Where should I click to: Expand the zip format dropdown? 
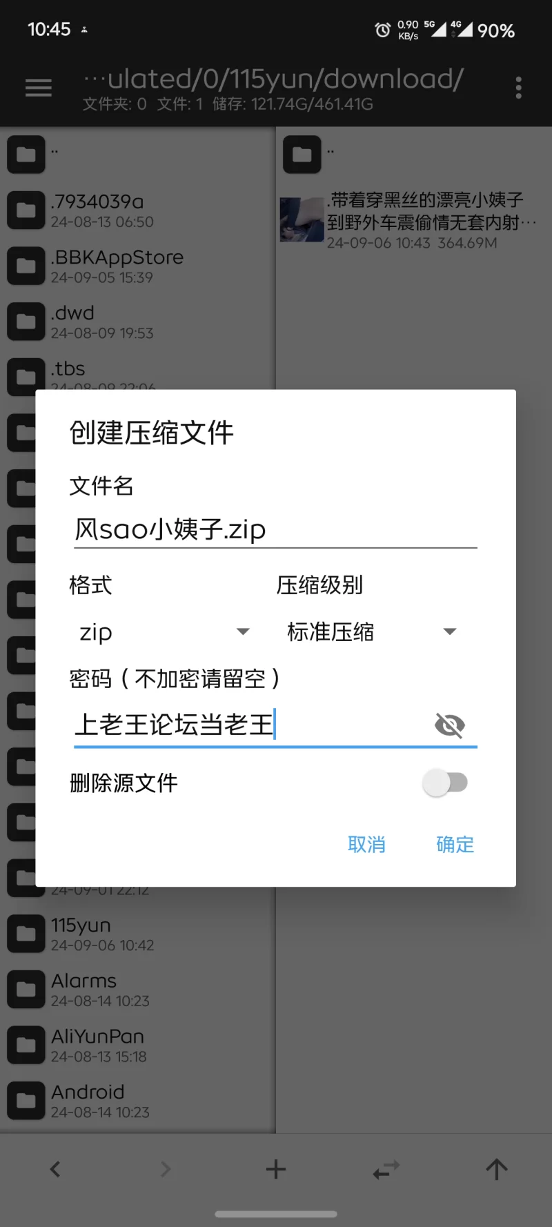coord(164,631)
